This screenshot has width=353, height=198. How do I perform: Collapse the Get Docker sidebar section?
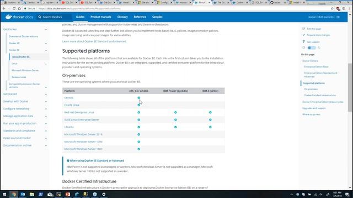tap(46, 29)
